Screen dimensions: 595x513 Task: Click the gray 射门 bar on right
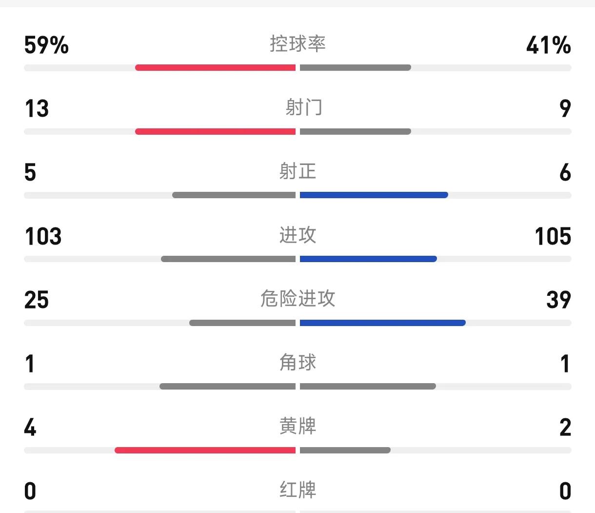click(x=356, y=131)
